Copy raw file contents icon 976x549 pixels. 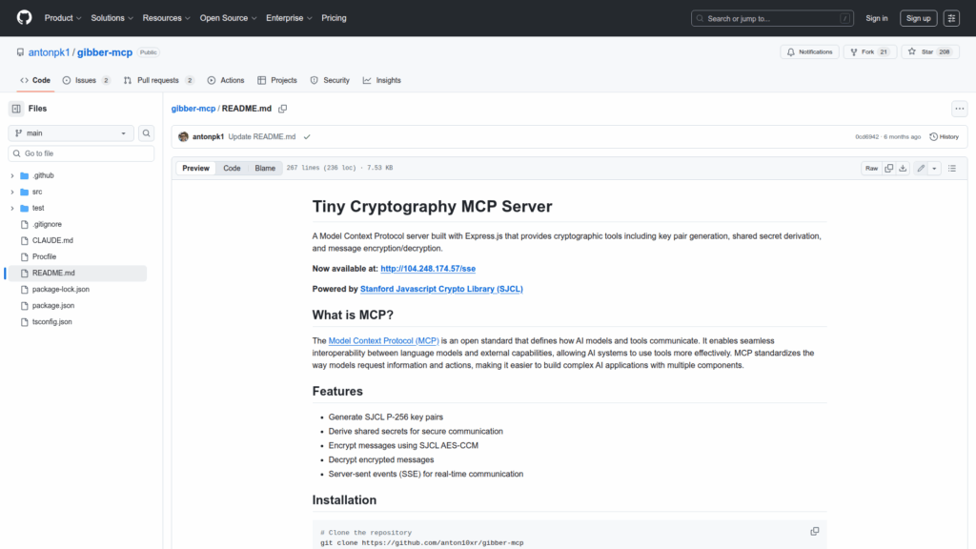[888, 168]
